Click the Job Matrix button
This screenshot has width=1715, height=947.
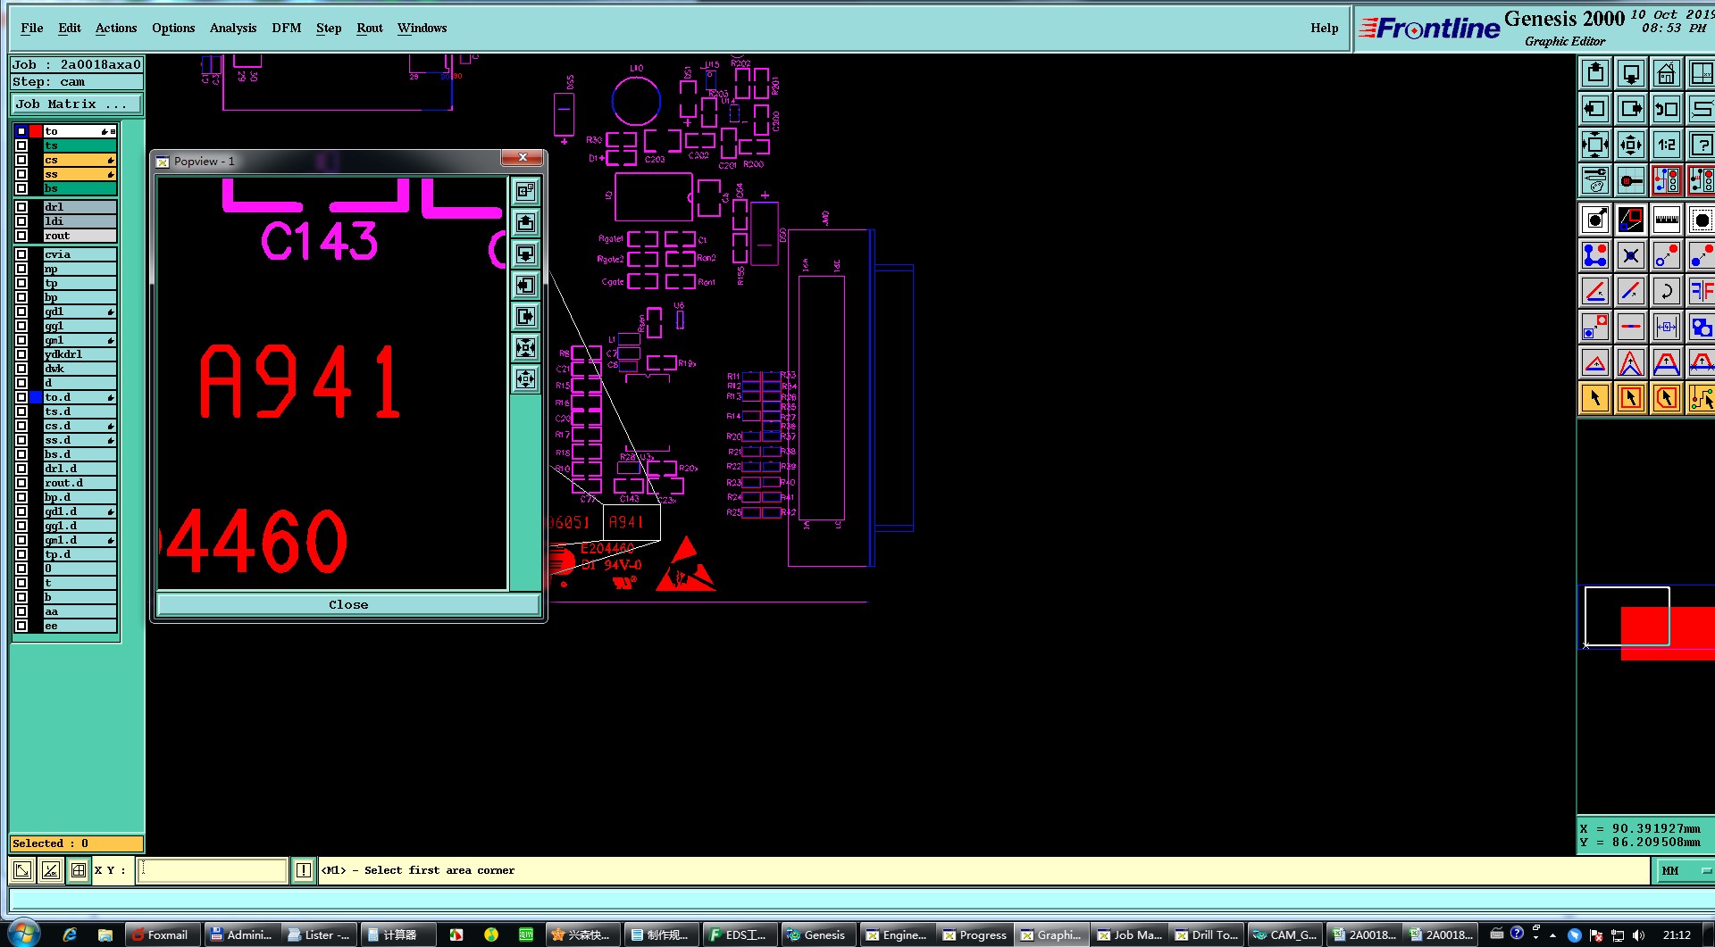(76, 104)
